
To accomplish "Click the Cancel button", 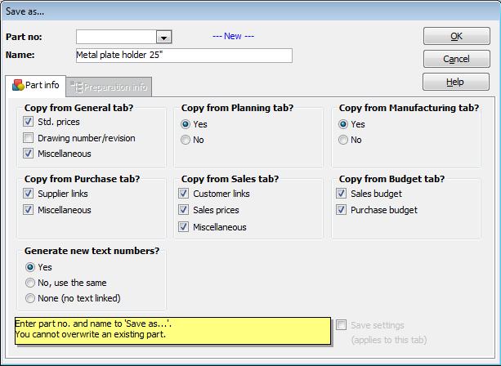I will coord(455,59).
